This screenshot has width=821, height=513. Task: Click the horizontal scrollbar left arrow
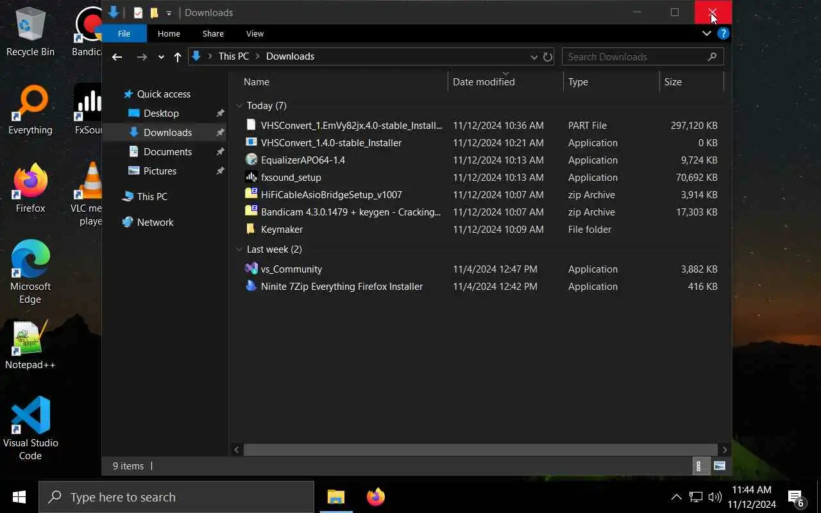click(237, 450)
